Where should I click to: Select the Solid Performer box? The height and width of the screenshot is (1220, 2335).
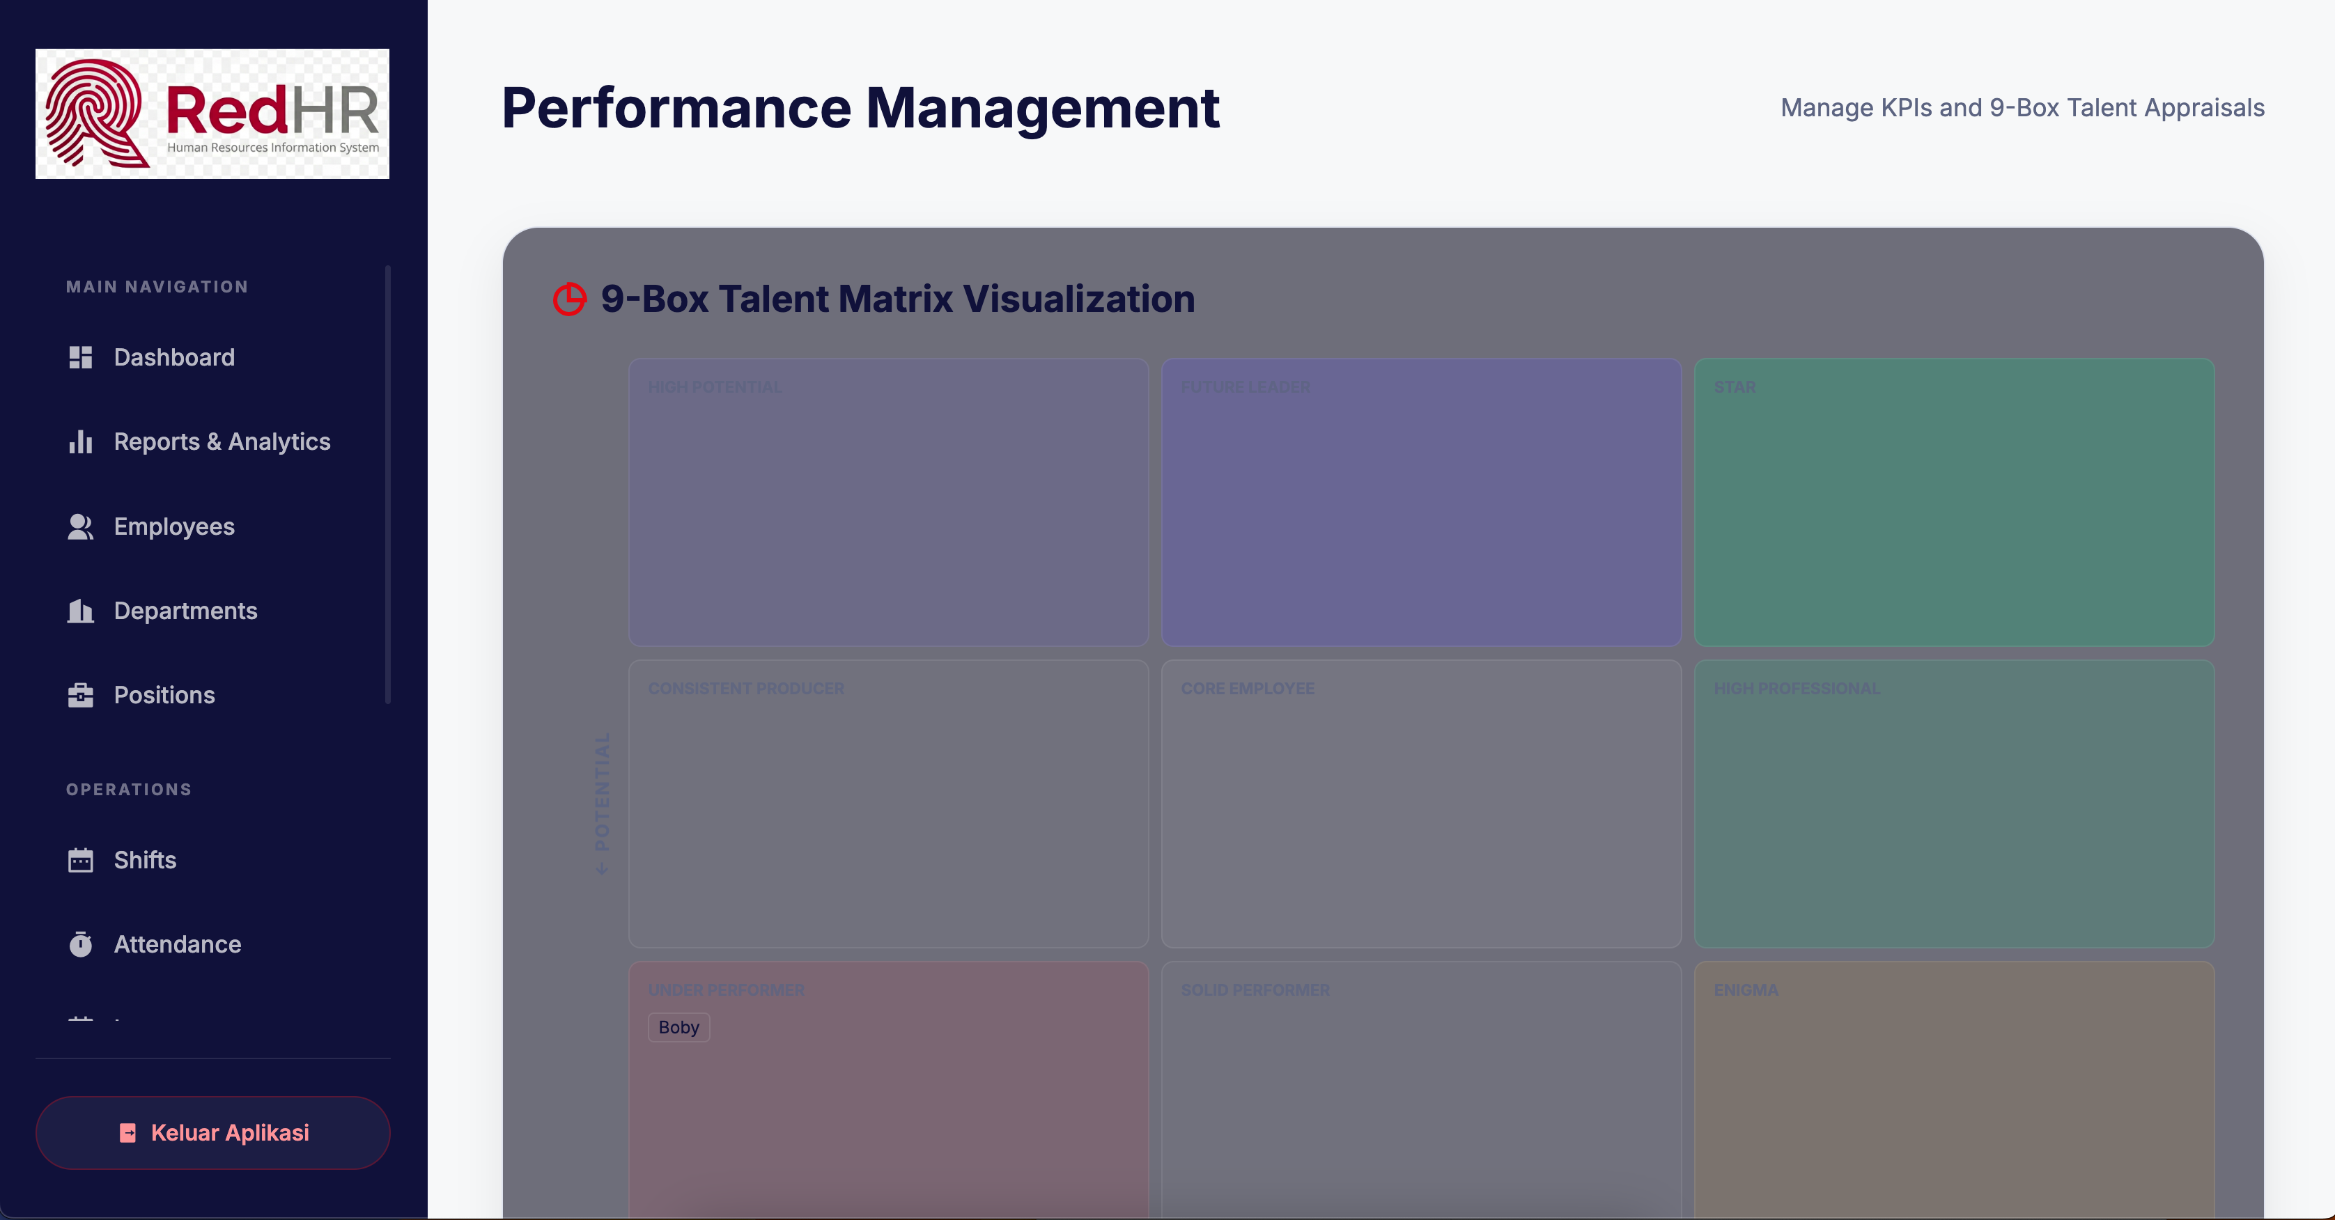1421,1090
